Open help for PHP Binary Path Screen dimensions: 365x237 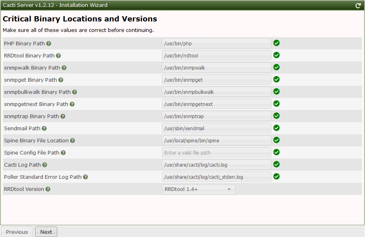click(48, 44)
